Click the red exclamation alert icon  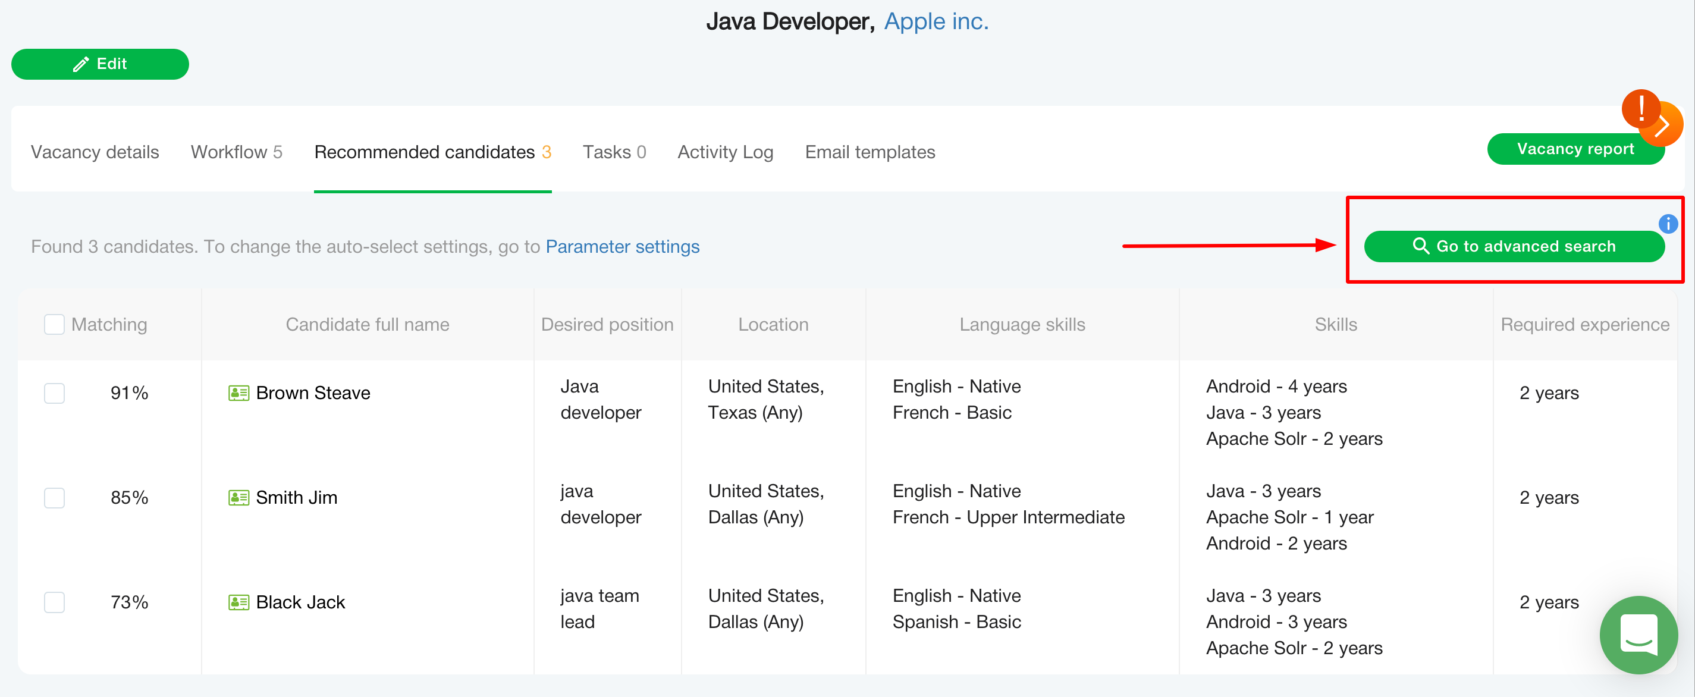1640,109
